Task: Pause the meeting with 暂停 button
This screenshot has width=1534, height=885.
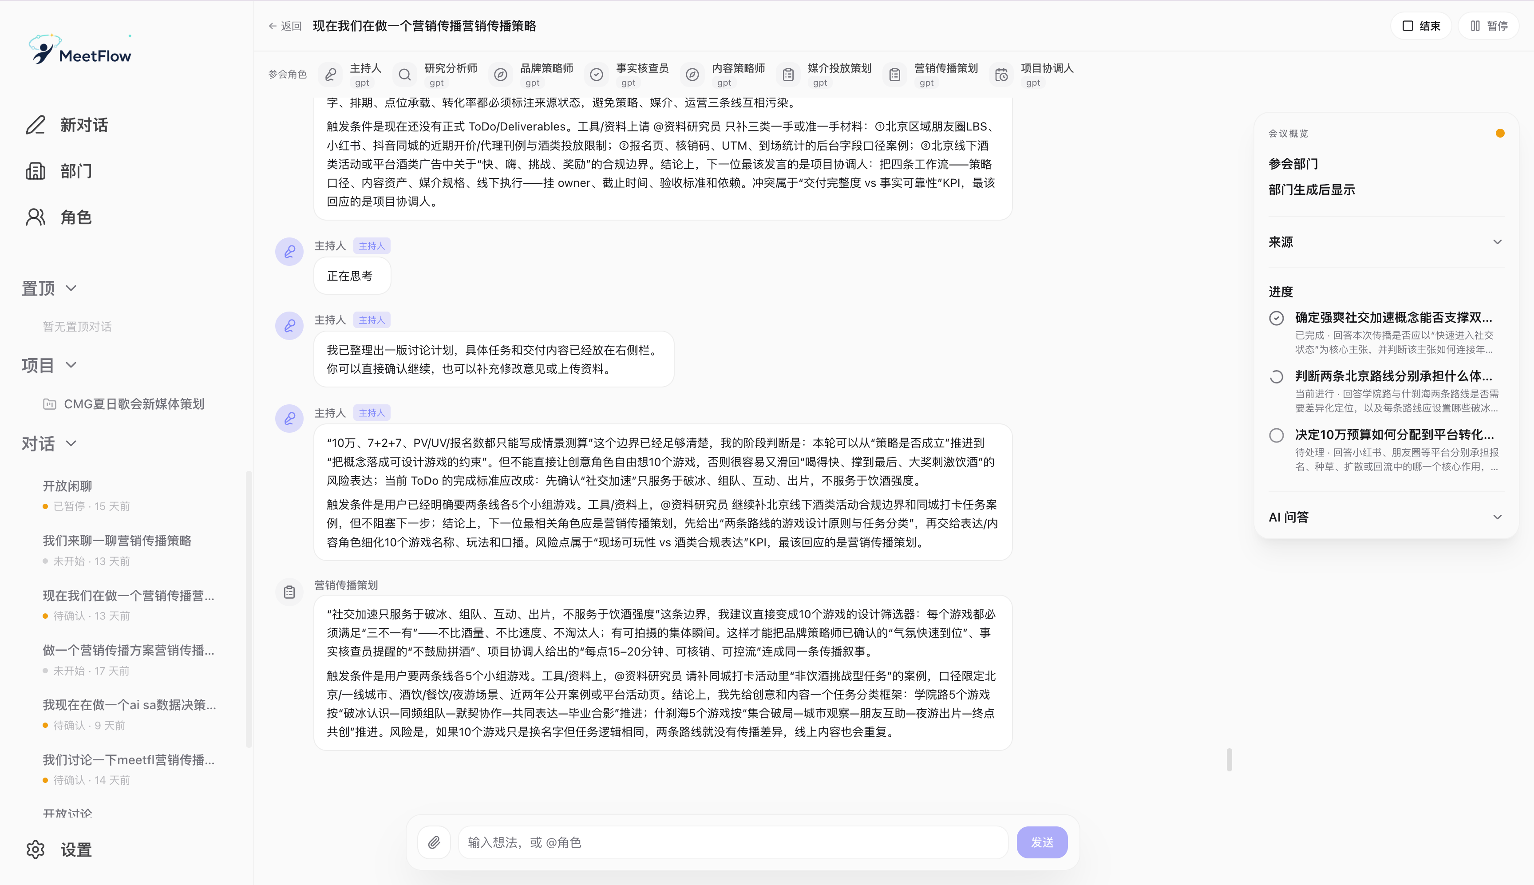Action: click(x=1488, y=26)
